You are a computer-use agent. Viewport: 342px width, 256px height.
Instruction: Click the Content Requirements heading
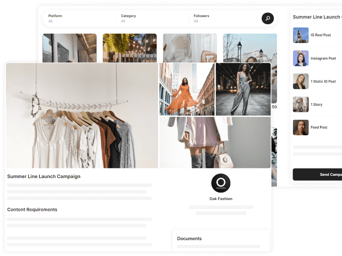[32, 209]
